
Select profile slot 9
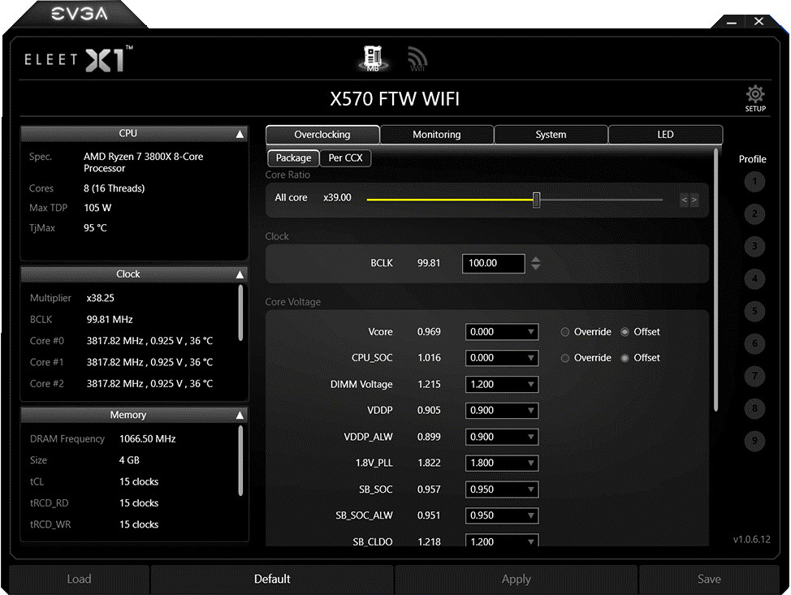tap(754, 442)
